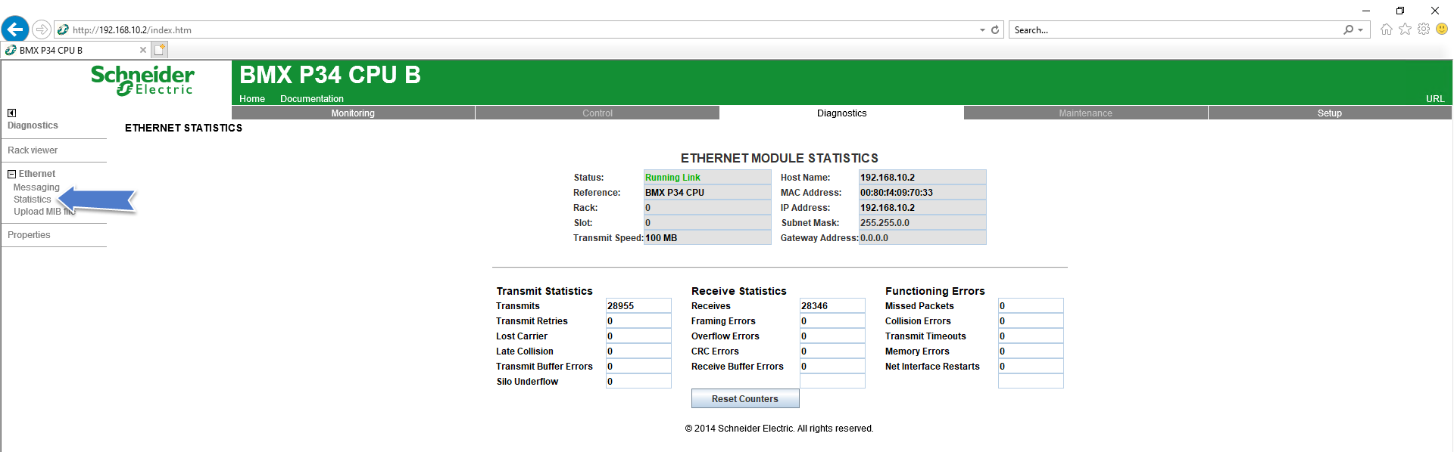This screenshot has width=1454, height=452.
Task: Collapse the side menu with arrow icon
Action: tap(11, 113)
